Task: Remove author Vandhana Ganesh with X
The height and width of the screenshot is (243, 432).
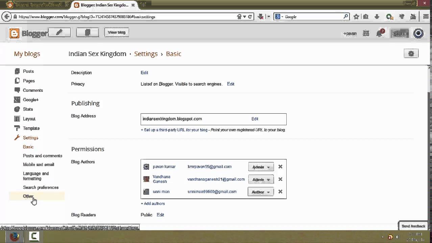Action: [280, 179]
